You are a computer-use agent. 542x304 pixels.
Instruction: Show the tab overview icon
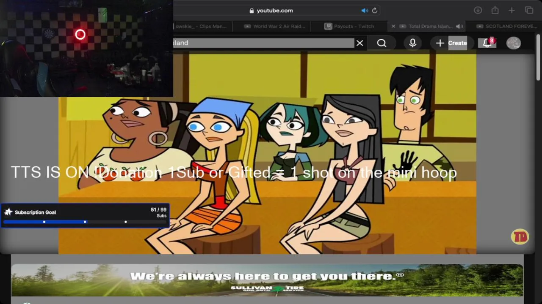(x=529, y=11)
